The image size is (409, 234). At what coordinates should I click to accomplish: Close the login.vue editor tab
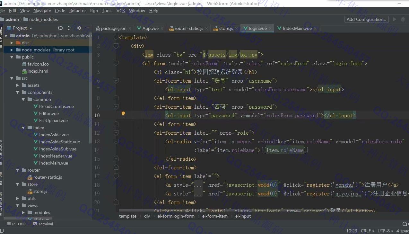270,28
